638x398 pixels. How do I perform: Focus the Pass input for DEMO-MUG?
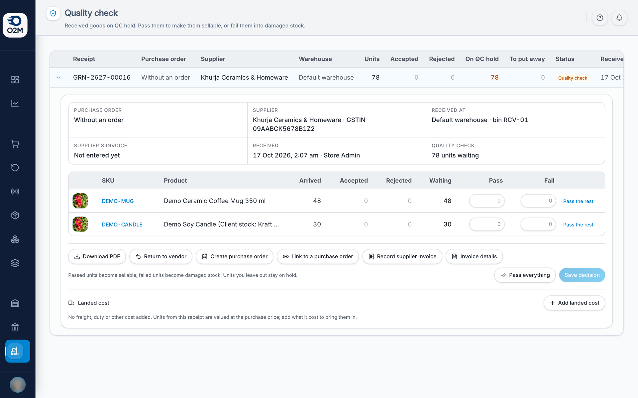[x=487, y=201]
